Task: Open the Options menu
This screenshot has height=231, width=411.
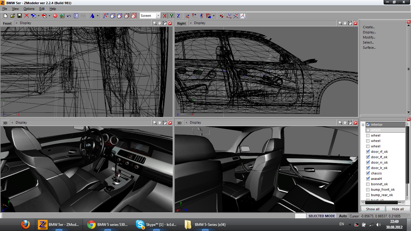Action: [x=29, y=9]
